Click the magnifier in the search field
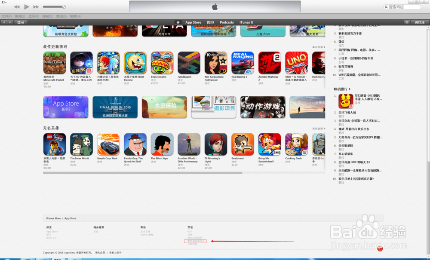 [387, 7]
